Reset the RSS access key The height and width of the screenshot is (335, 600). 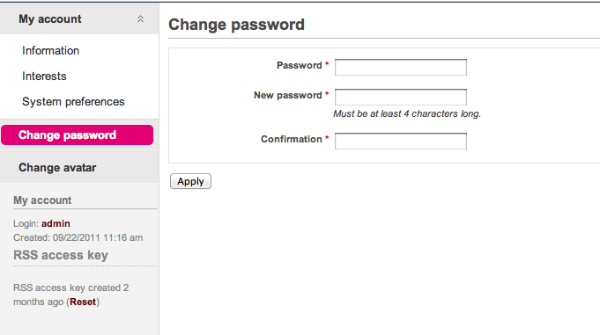[83, 302]
